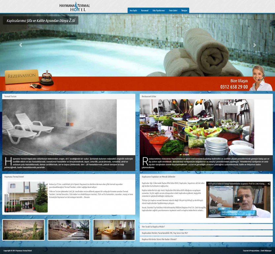The width and height of the screenshot is (275, 254).
Task: Click the share icon on the video
Action: (x=268, y=184)
